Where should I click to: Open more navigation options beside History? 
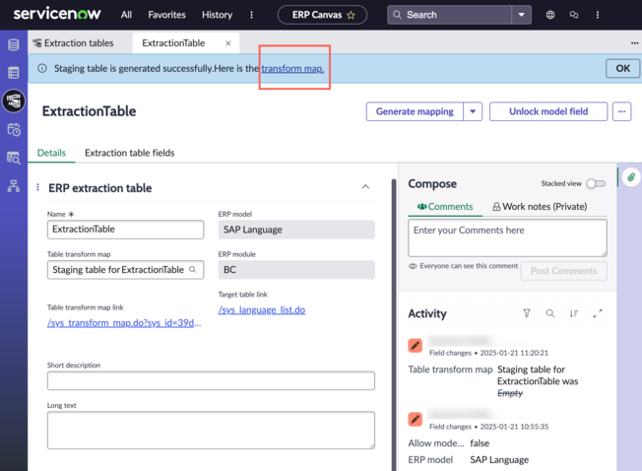251,15
